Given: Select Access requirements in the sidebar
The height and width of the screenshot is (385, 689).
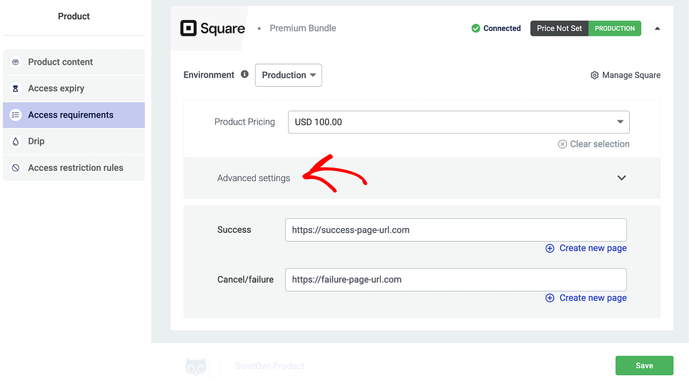Looking at the screenshot, I should tap(71, 115).
